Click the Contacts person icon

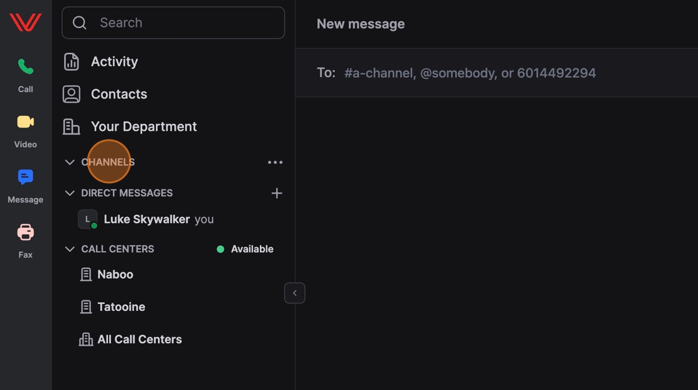(72, 94)
